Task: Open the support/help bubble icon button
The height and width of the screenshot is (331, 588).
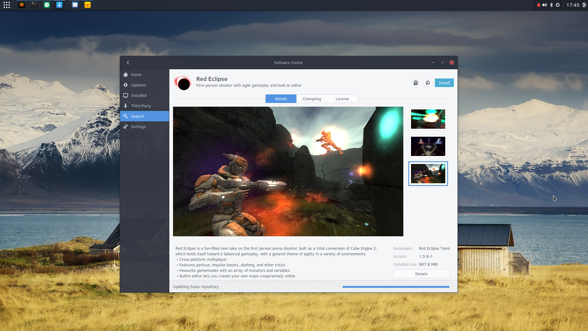Action: [x=416, y=83]
